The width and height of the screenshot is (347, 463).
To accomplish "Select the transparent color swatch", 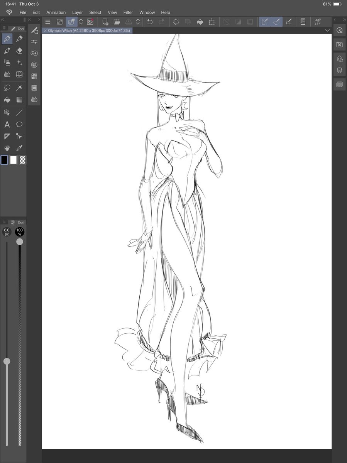I will pos(23,160).
